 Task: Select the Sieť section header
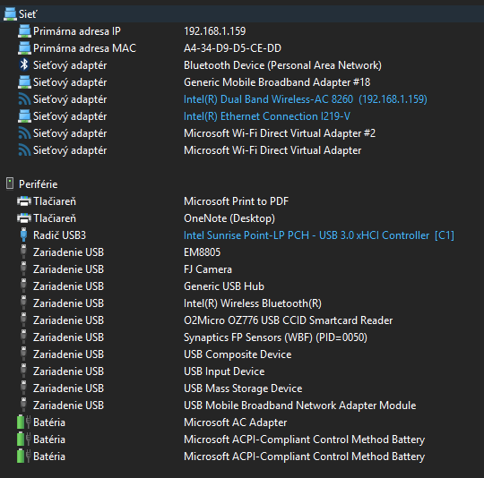(x=242, y=14)
